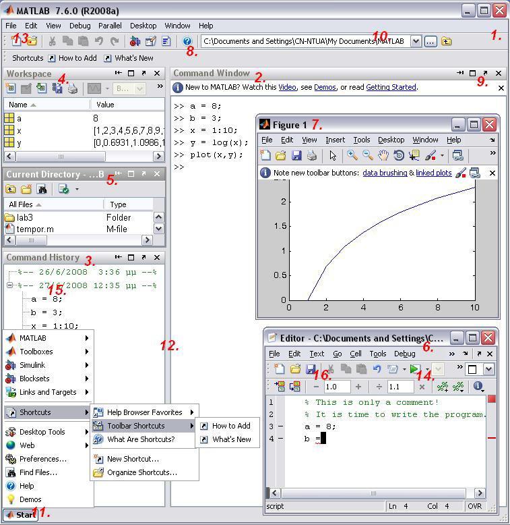This screenshot has width=510, height=525.
Task: Open the Parallel menu
Action: 110,26
